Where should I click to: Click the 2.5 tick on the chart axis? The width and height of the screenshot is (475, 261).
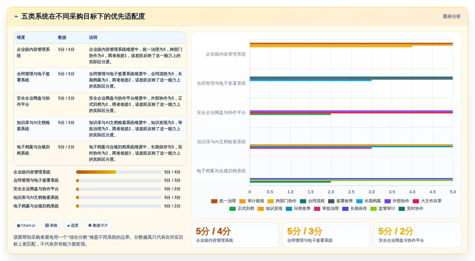351,192
